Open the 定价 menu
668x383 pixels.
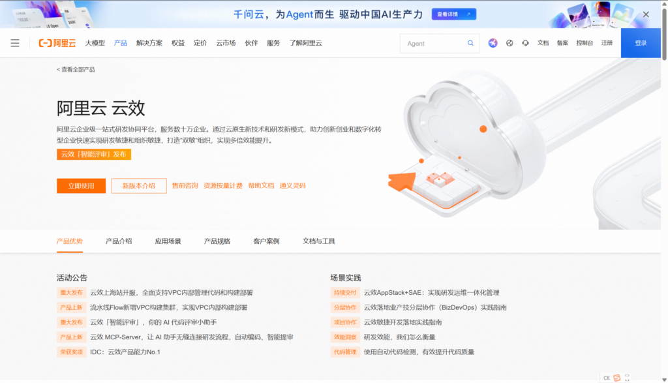click(200, 43)
